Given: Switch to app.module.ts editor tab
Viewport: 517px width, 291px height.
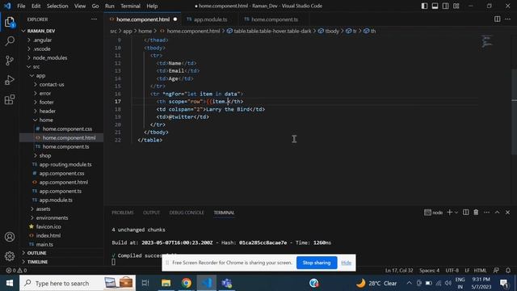Looking at the screenshot, I should click(210, 19).
